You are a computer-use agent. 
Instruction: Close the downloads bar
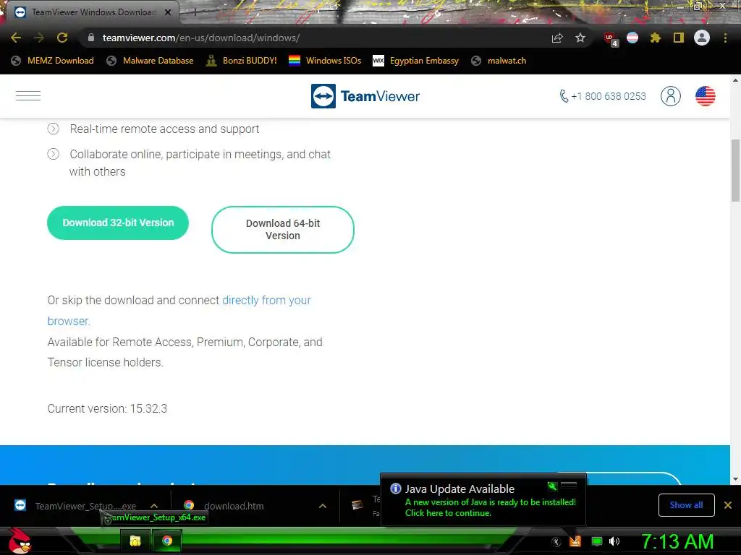[x=728, y=505]
